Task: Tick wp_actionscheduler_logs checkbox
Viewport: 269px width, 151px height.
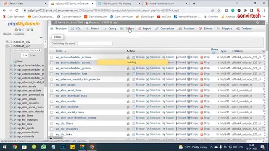Action: (52, 74)
